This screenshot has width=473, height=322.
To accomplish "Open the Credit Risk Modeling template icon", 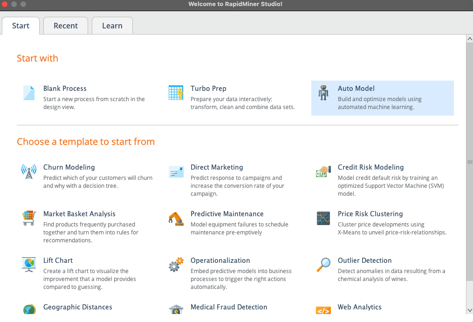I will [x=323, y=171].
